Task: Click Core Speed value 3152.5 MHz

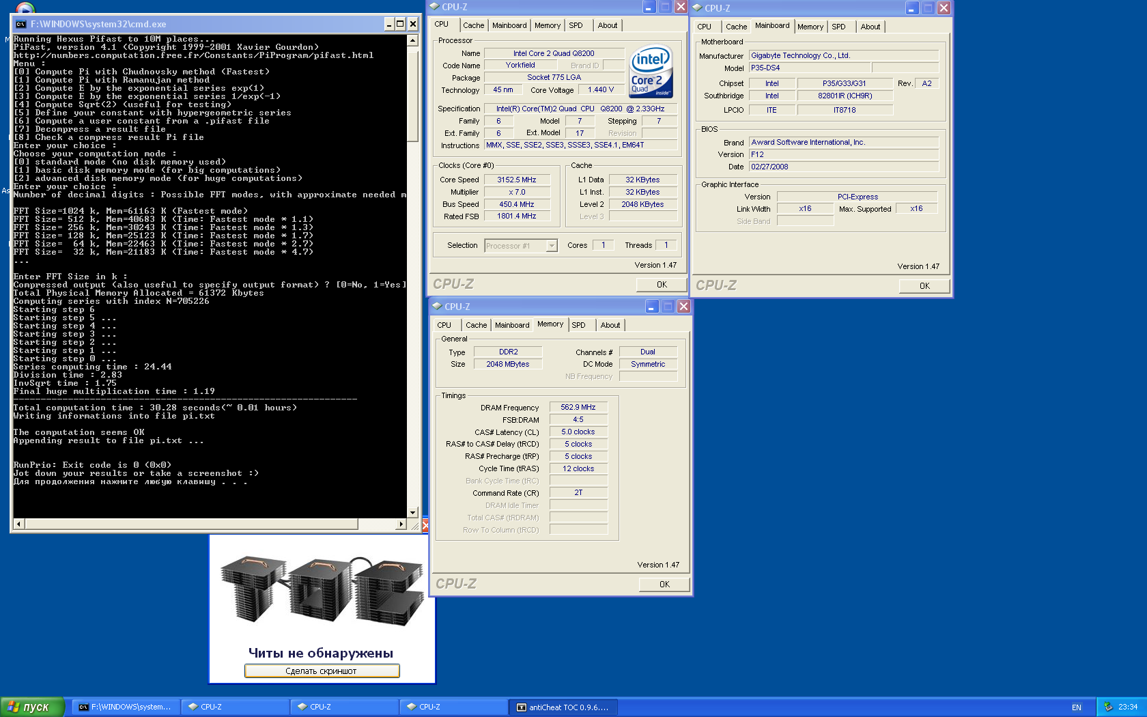Action: pos(517,180)
